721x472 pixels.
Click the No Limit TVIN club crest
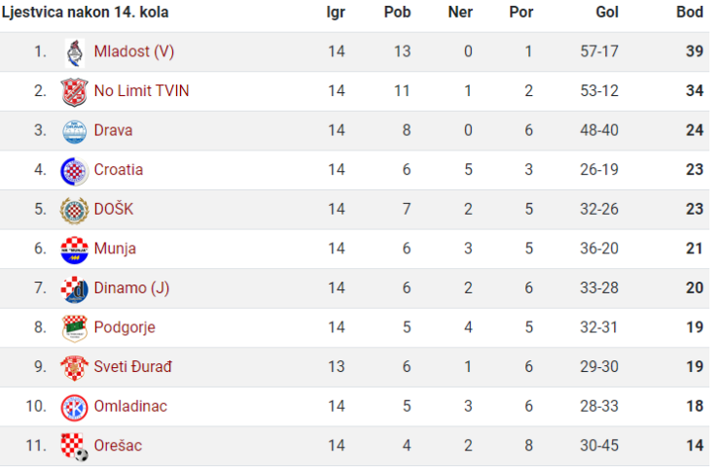[74, 92]
